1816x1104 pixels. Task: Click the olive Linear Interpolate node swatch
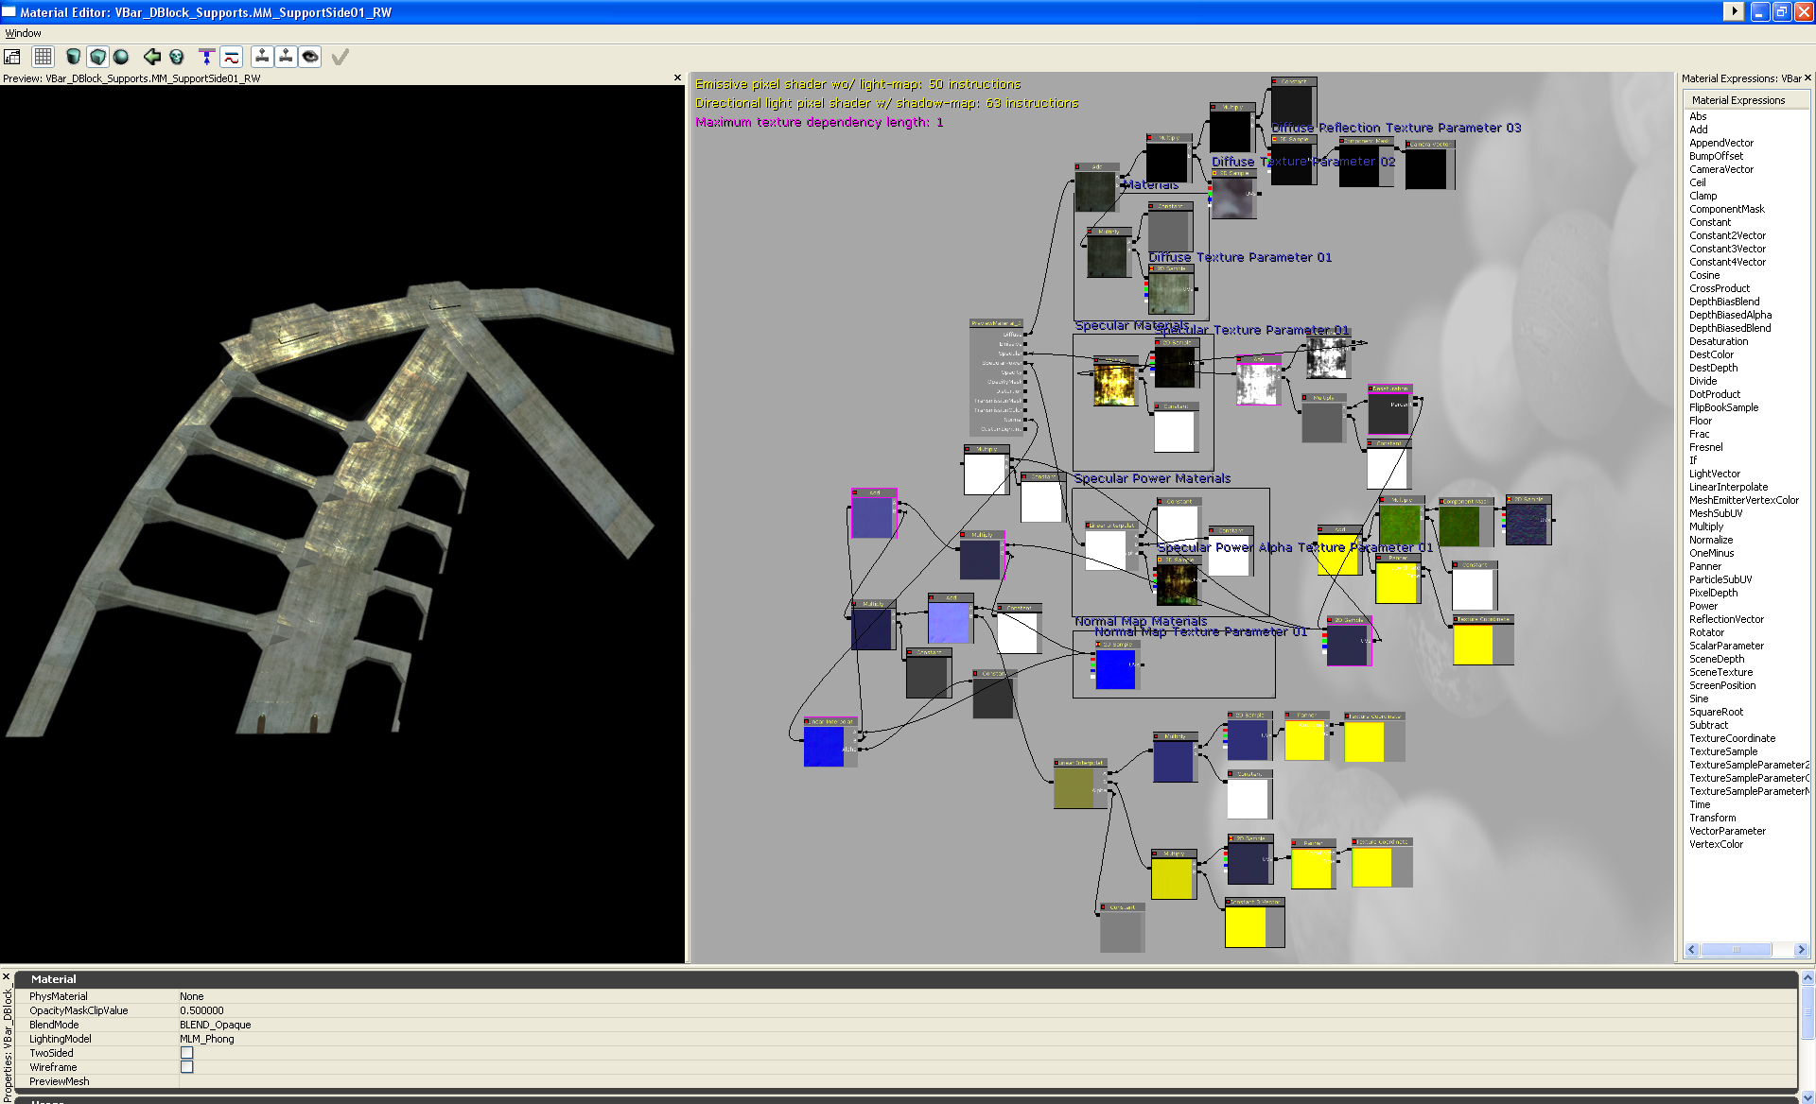click(x=1074, y=787)
